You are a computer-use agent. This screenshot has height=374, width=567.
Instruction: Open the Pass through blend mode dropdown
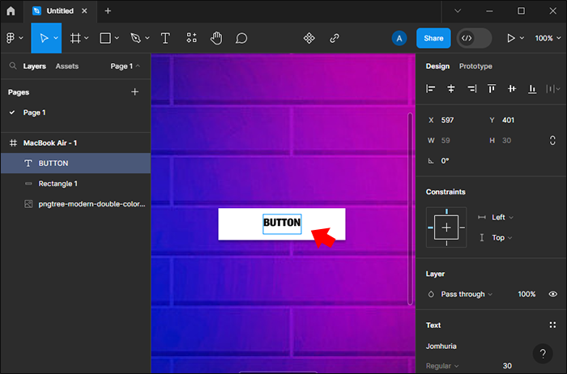tap(465, 294)
